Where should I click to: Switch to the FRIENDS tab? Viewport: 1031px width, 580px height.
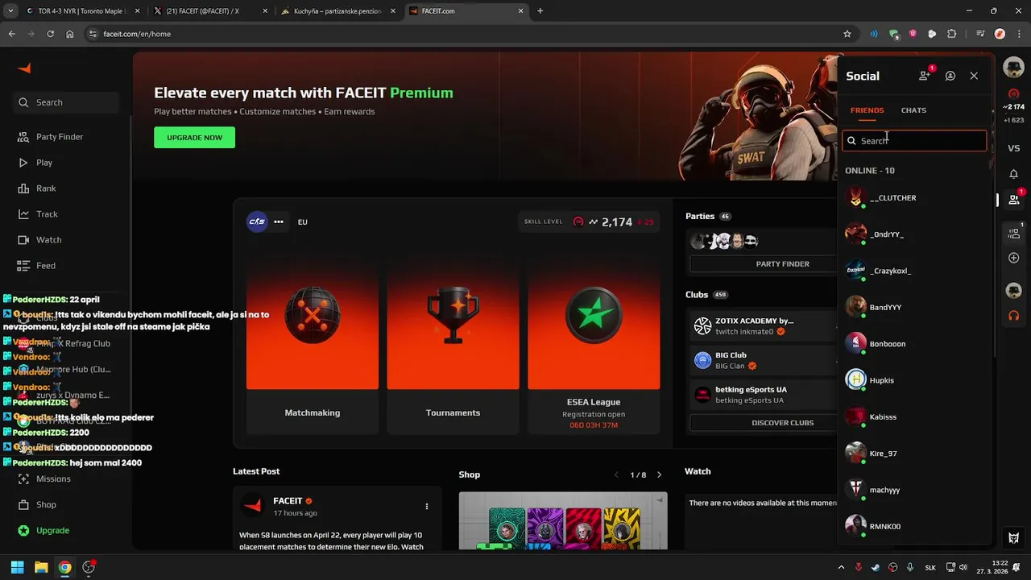867,110
